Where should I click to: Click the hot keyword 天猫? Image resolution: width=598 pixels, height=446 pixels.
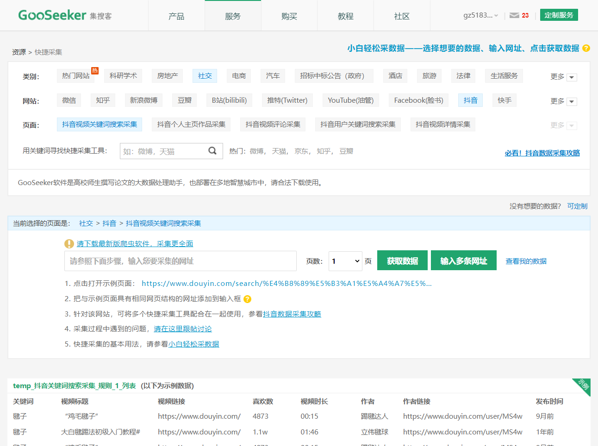(x=280, y=151)
